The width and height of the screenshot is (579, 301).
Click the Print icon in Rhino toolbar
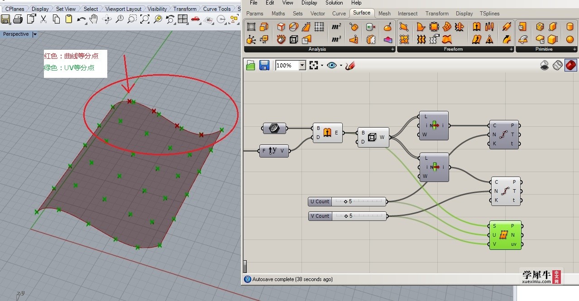[x=18, y=19]
